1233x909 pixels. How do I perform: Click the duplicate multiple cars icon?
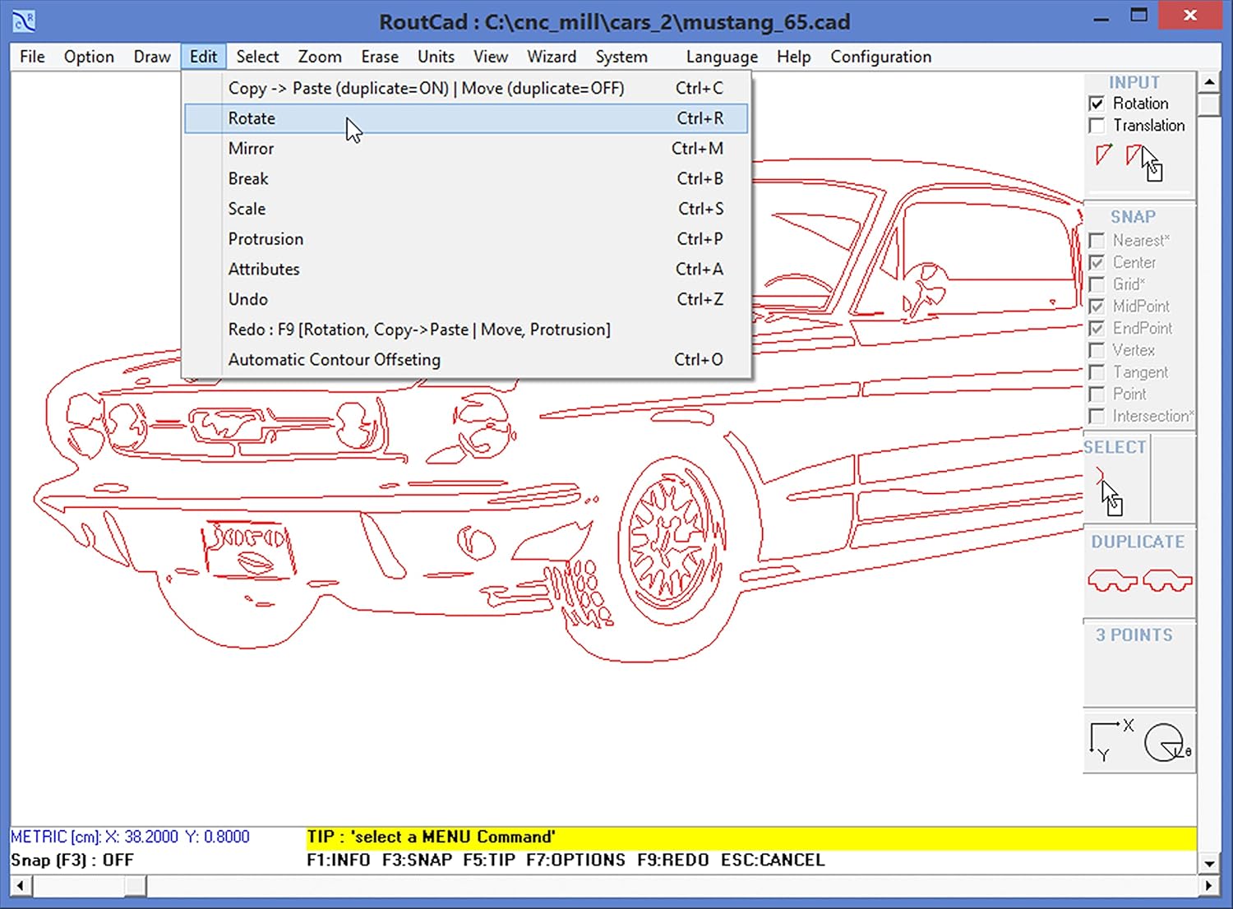coord(1167,579)
